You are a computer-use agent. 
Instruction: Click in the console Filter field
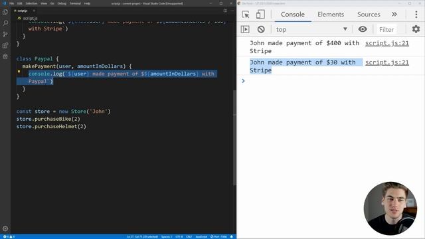(x=386, y=29)
